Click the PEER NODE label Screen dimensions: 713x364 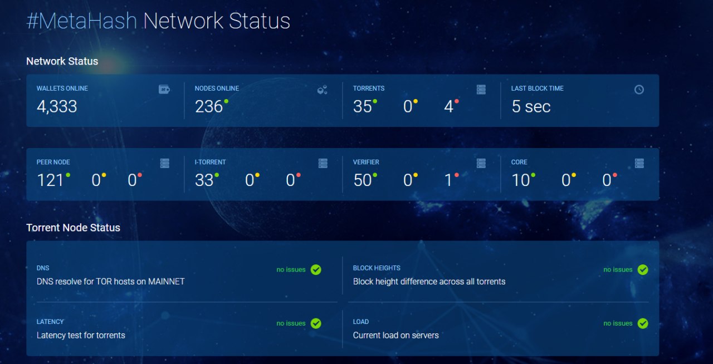(x=53, y=163)
